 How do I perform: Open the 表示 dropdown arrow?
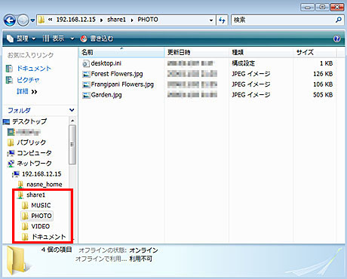tap(72, 38)
